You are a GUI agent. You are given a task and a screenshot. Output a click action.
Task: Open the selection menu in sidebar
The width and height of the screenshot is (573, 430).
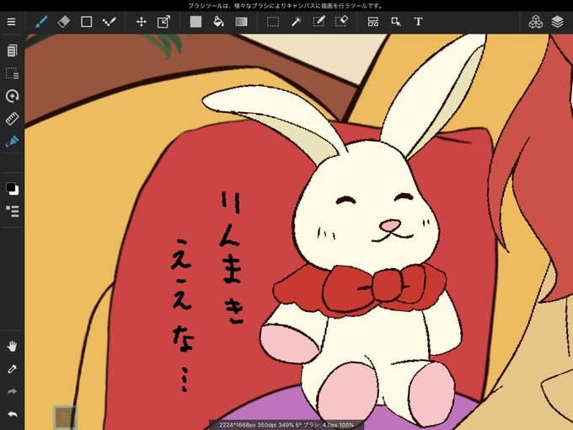(12, 73)
